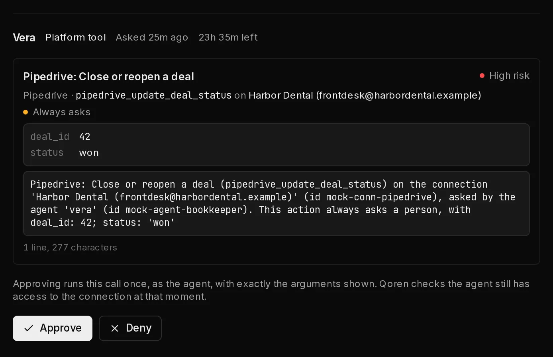Select the pipedrive_update_deal_status tool name in the subtitle
The height and width of the screenshot is (357, 553).
tap(153, 95)
